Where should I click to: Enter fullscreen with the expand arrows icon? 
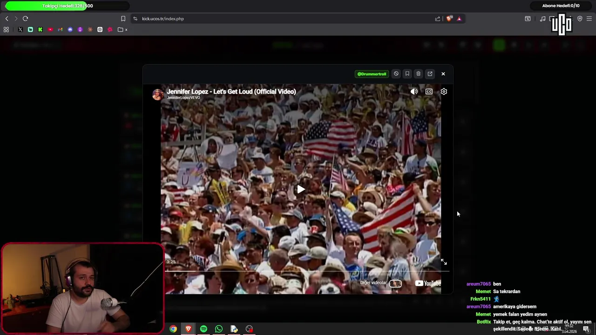pyautogui.click(x=444, y=262)
